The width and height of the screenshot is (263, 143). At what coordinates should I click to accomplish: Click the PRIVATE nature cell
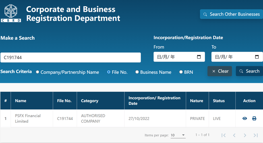click(198, 118)
